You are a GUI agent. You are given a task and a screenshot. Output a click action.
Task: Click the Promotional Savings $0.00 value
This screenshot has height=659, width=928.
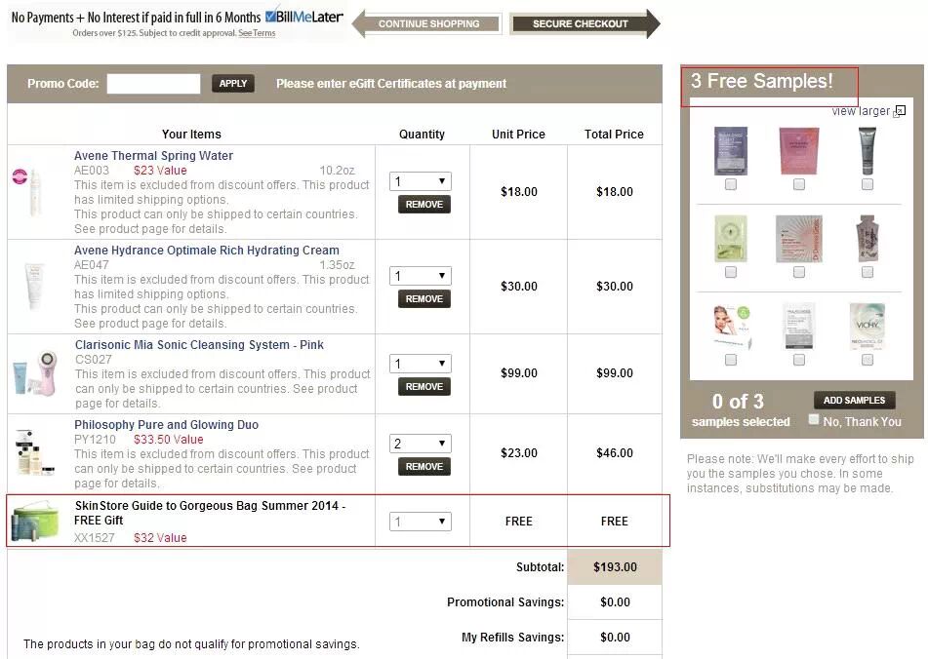tap(615, 601)
